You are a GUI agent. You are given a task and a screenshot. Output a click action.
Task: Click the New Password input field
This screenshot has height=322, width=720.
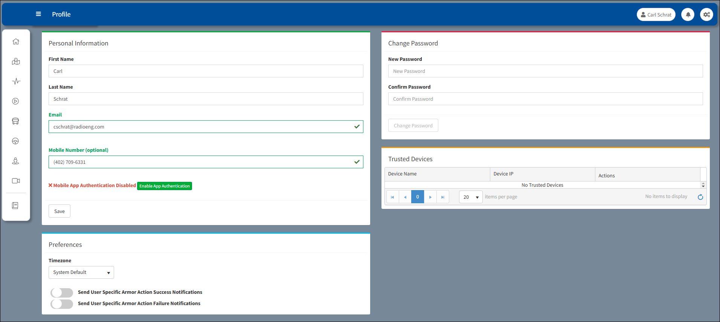pos(545,71)
